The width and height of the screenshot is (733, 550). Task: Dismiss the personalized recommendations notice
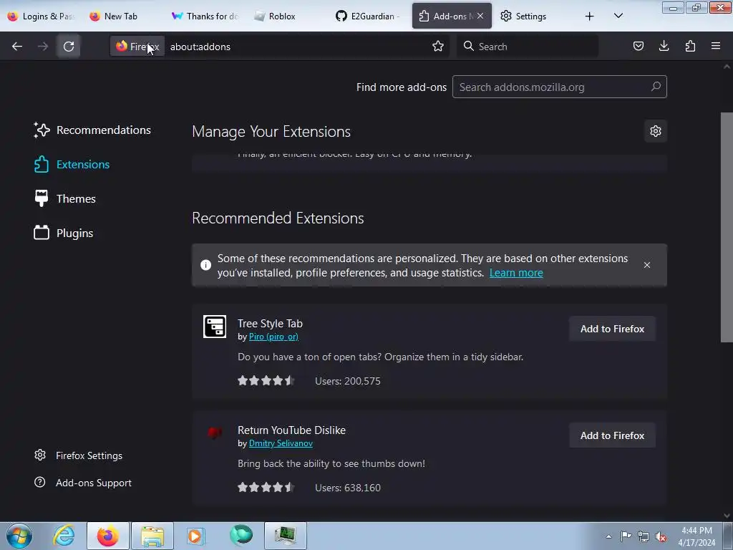647,265
